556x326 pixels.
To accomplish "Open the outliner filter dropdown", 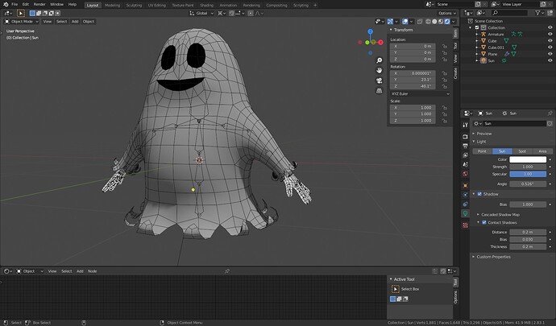I will (539, 13).
